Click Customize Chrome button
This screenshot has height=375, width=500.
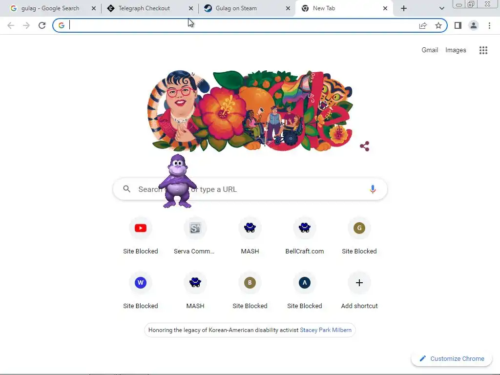point(452,358)
